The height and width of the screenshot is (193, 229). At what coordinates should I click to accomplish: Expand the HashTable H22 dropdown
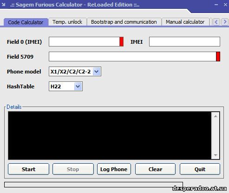78,87
